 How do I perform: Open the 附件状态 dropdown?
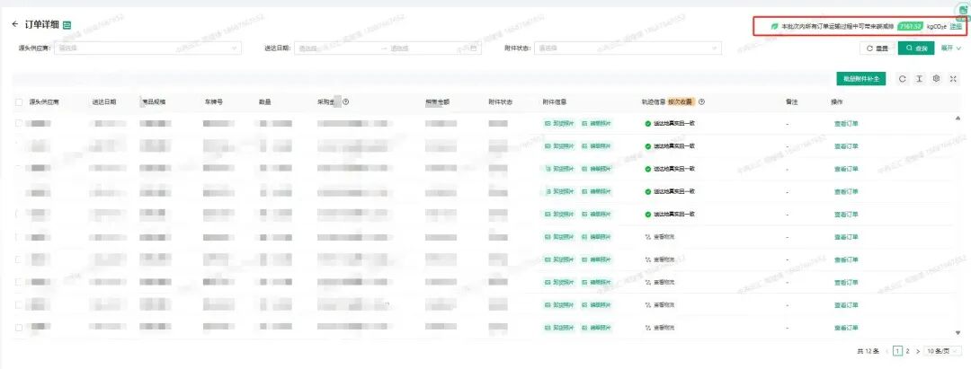(x=628, y=48)
